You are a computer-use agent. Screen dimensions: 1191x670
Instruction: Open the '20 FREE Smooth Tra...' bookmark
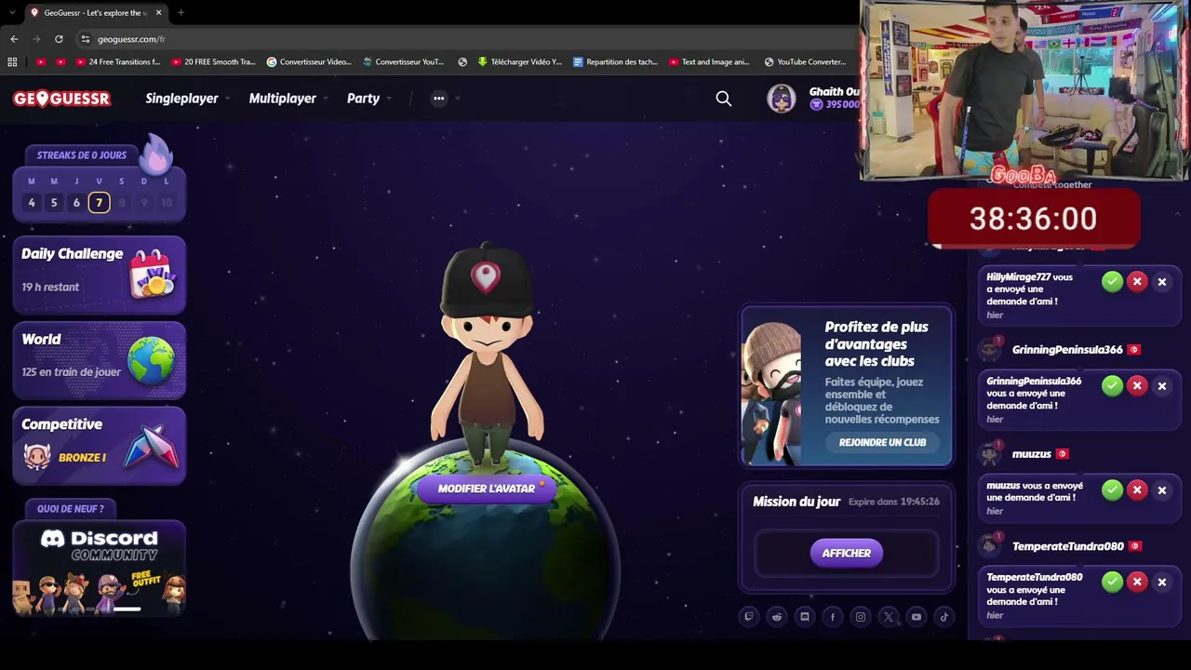(x=212, y=62)
